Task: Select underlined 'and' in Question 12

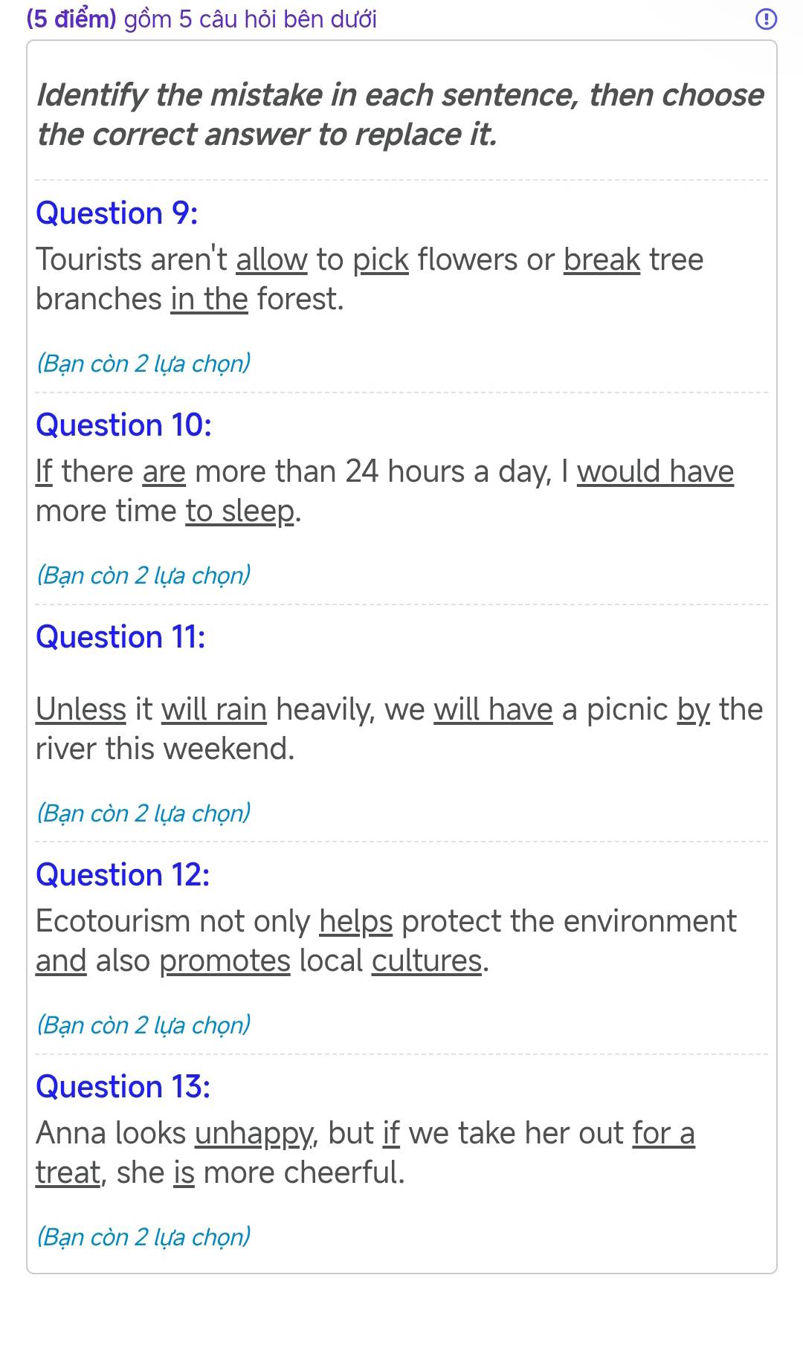Action: click(61, 961)
